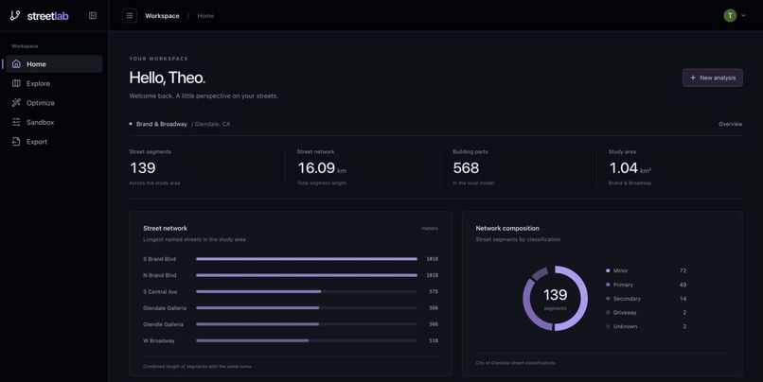Click the donut chart center 139

pyautogui.click(x=555, y=294)
